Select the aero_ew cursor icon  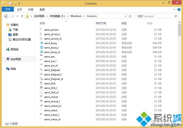coord(41,55)
